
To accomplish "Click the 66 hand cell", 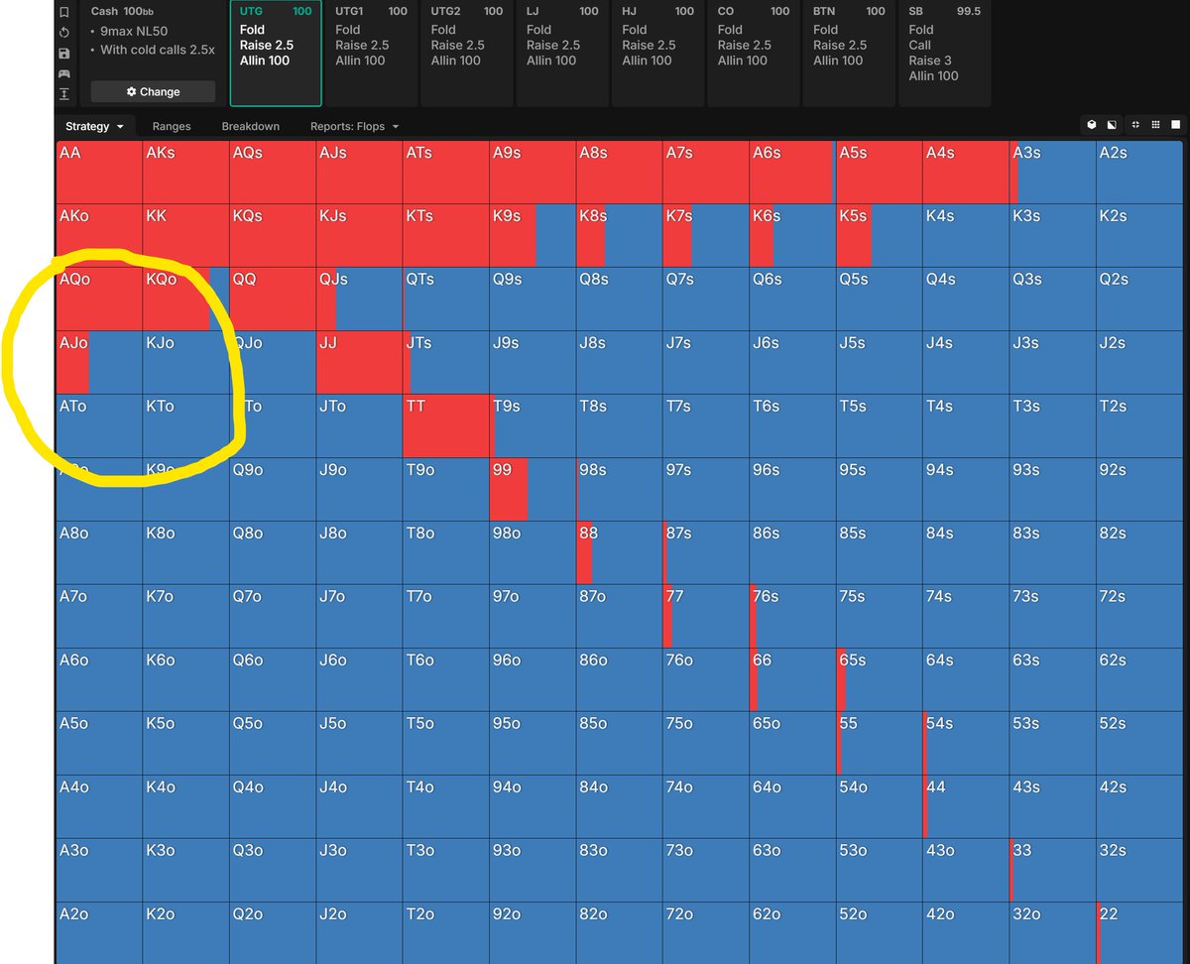I will coord(792,680).
